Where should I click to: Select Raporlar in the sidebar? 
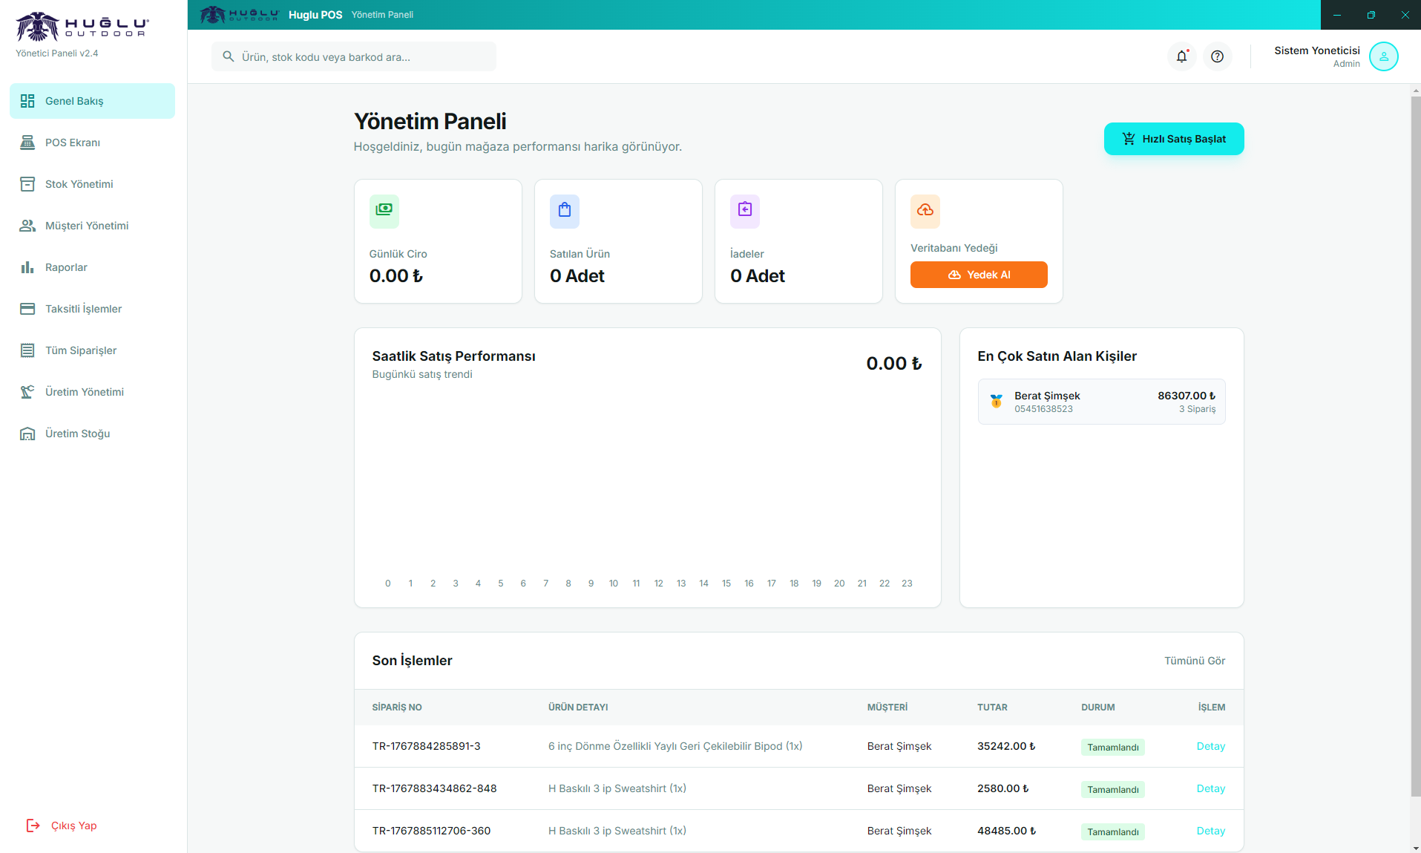66,267
